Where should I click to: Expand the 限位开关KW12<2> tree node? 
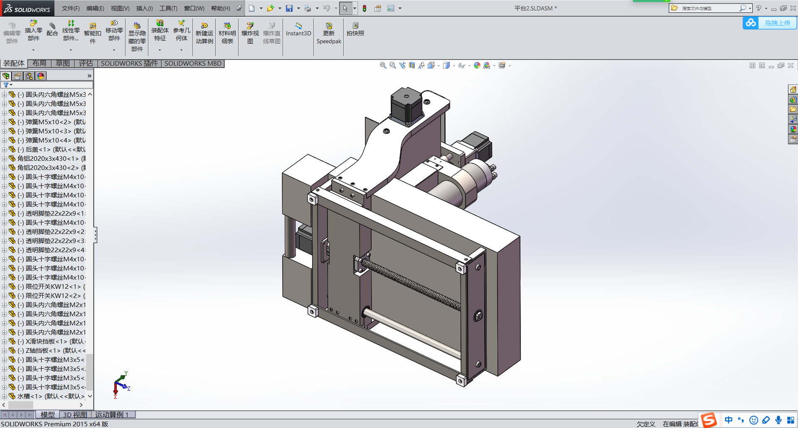(x=4, y=296)
